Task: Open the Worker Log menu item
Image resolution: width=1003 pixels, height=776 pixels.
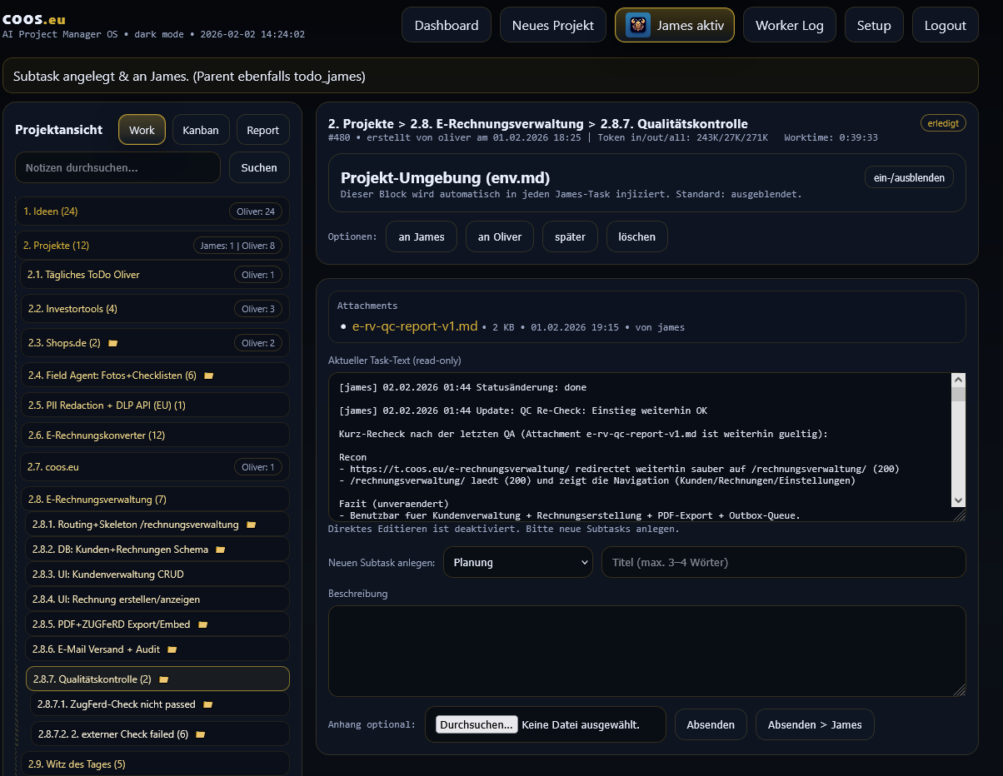Action: pyautogui.click(x=789, y=25)
